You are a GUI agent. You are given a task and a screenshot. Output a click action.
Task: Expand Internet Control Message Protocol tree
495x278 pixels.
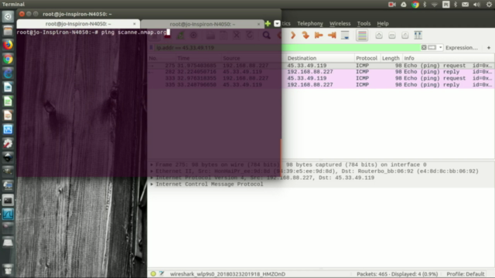point(152,185)
